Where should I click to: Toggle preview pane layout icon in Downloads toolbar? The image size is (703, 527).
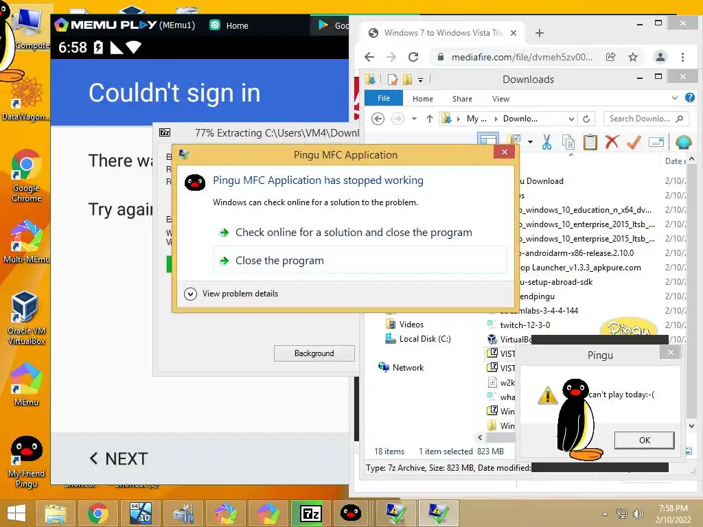(488, 139)
